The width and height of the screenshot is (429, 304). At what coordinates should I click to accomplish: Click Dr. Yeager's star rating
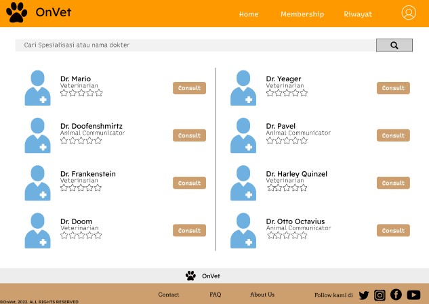click(x=287, y=93)
